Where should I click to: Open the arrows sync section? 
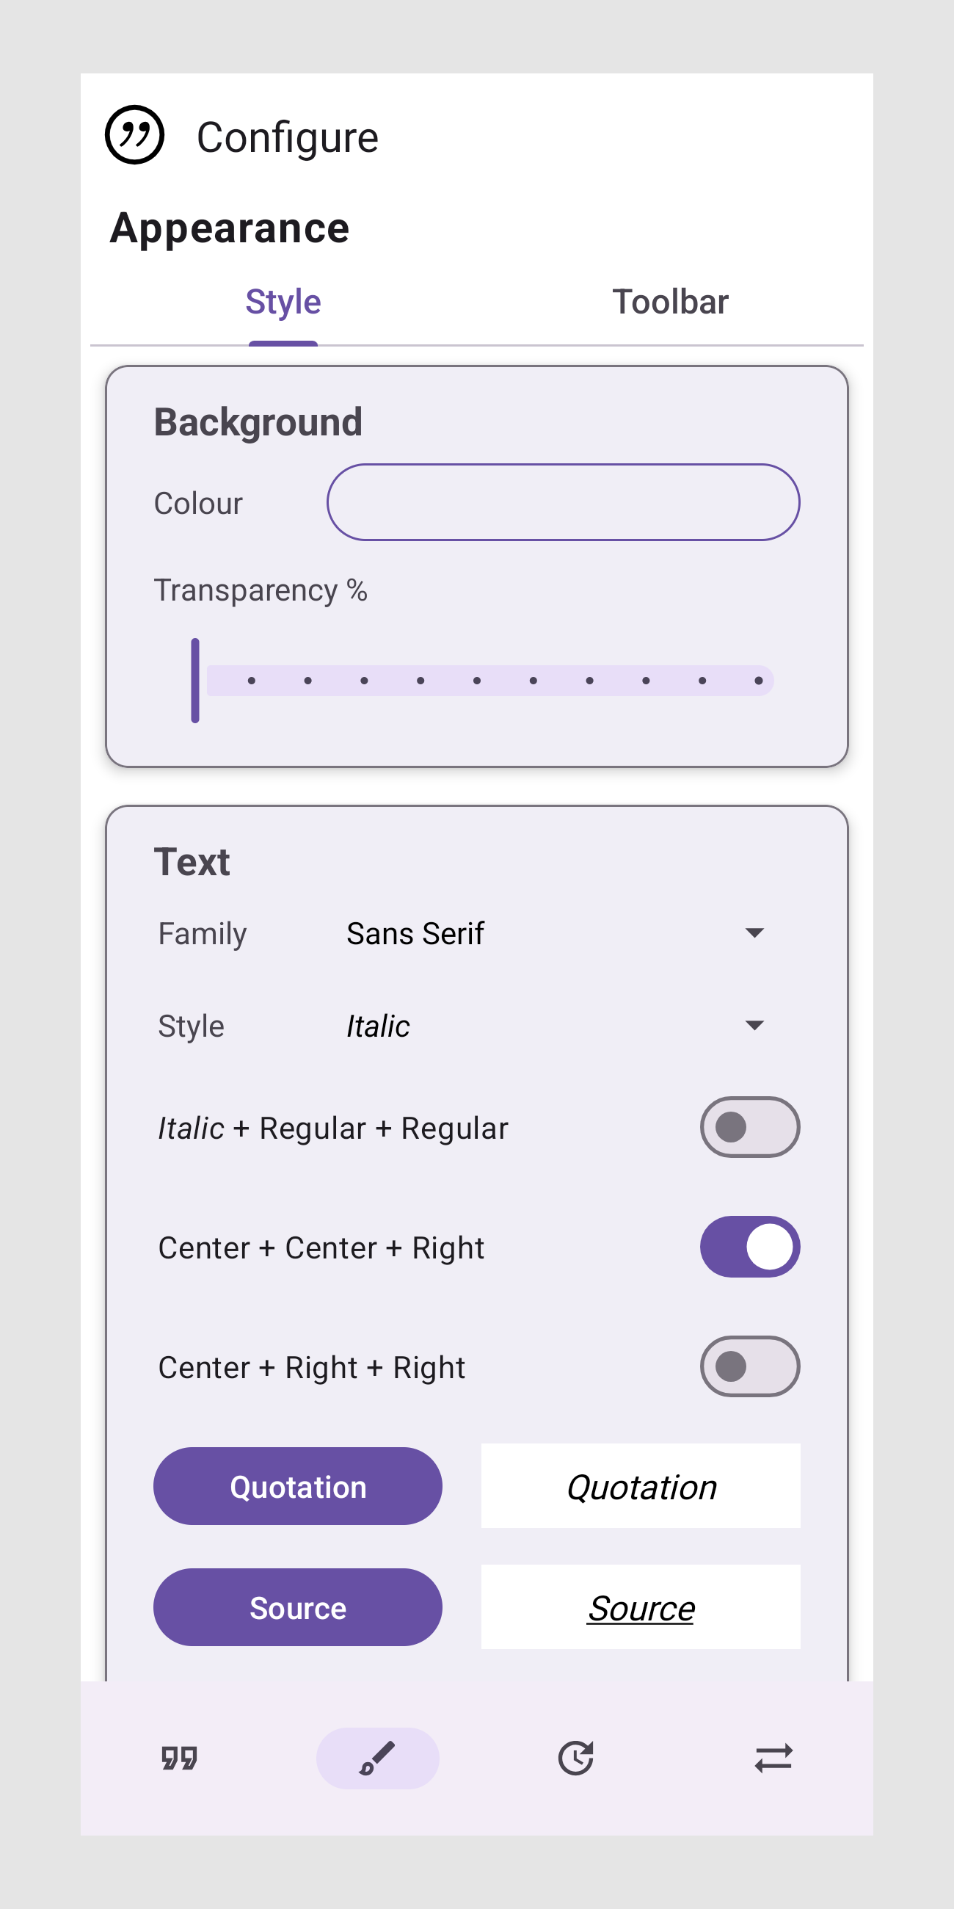773,1758
